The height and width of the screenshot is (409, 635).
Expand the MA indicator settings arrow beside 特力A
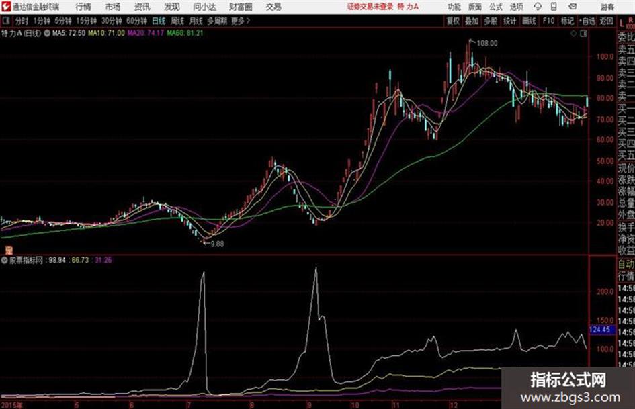point(46,33)
